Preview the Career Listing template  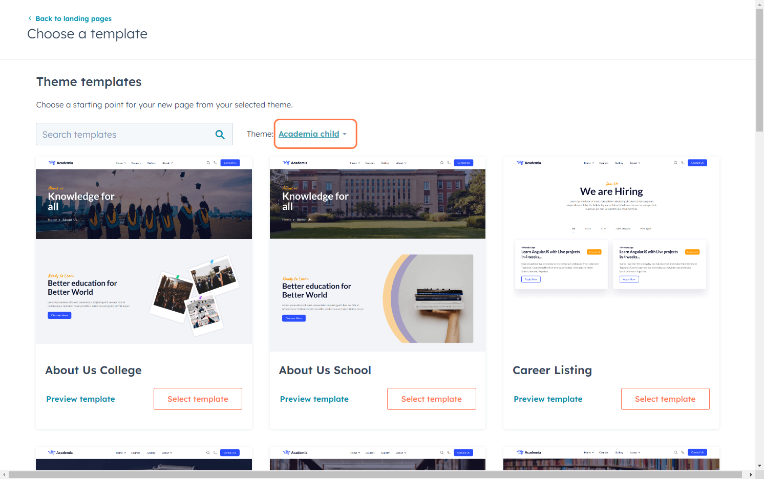click(548, 399)
